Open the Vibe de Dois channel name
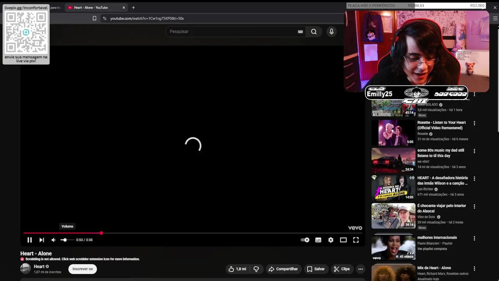Screen dimensions: 499x281 point(426,217)
